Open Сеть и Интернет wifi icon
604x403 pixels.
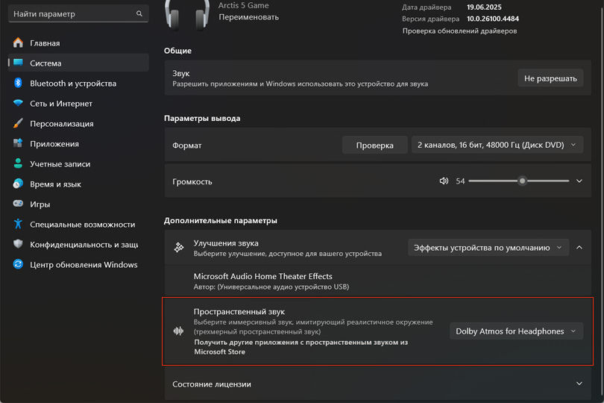18,103
